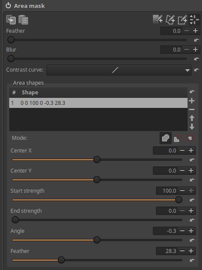Select the intersect Mode button
This screenshot has width=202, height=270.
190,138
